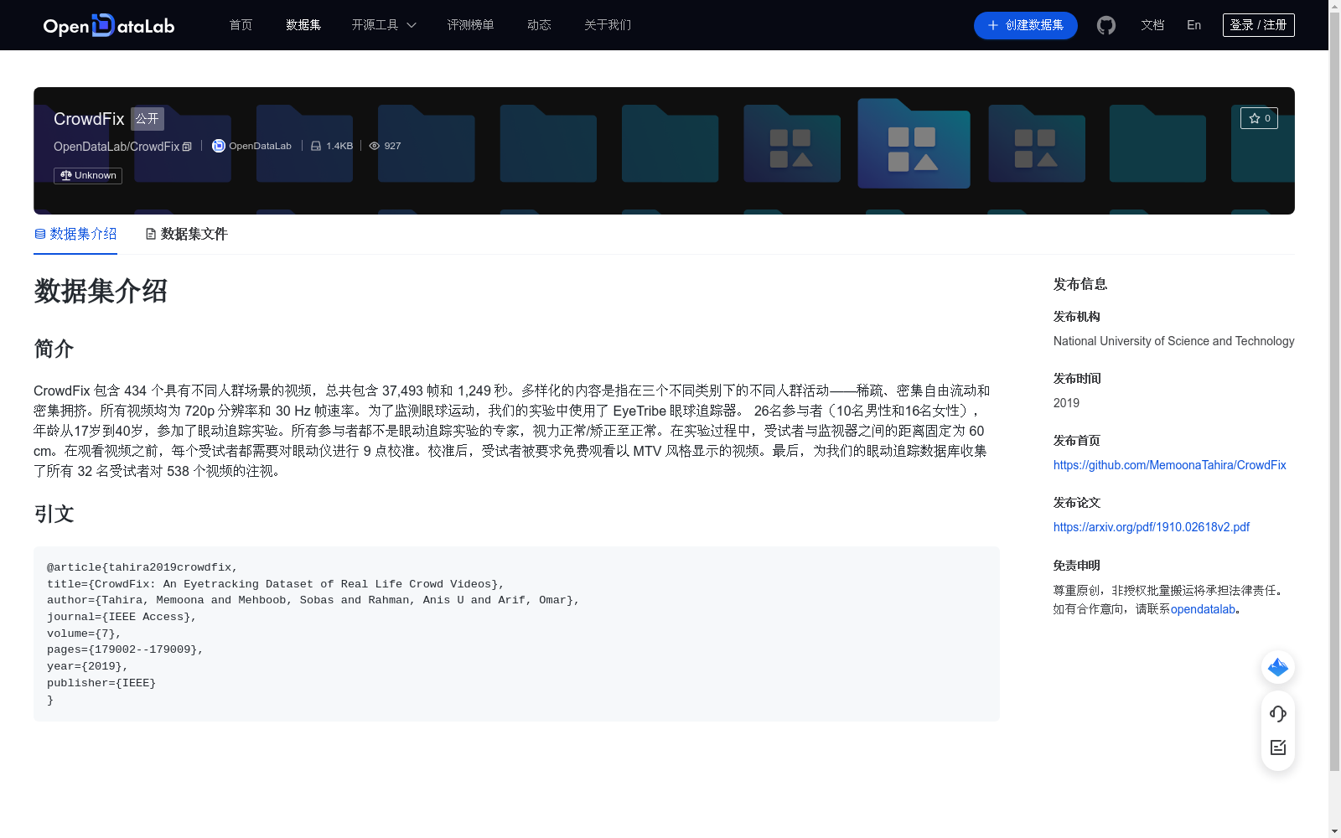Click the opendatalab contact link
Image resolution: width=1341 pixels, height=838 pixels.
coord(1203,609)
